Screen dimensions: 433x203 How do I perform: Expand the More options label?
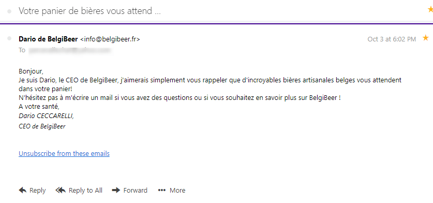click(x=177, y=191)
